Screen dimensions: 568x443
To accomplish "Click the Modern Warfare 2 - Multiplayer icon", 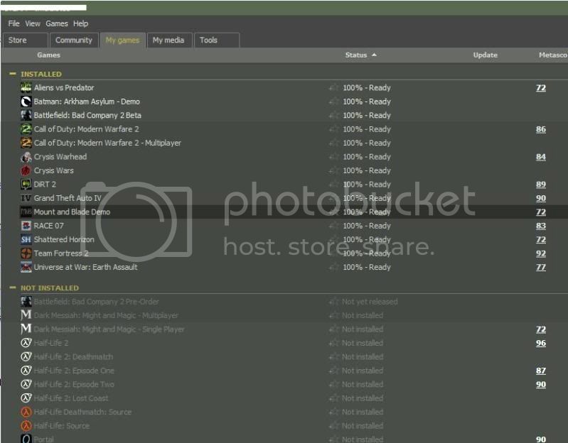I will pos(26,143).
